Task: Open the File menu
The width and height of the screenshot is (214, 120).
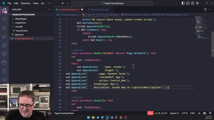Action: click(9, 3)
